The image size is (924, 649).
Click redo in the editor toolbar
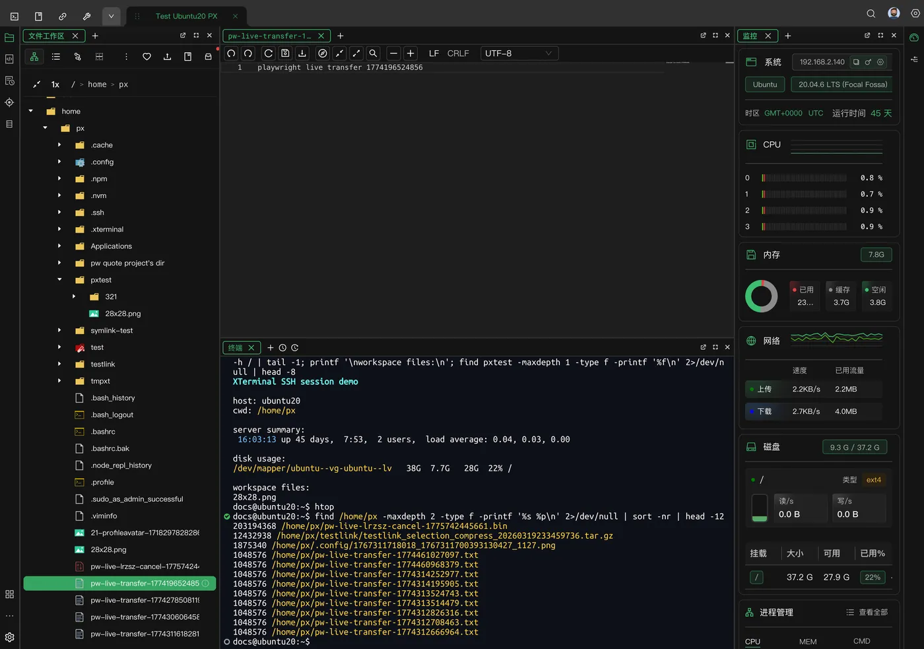point(248,53)
